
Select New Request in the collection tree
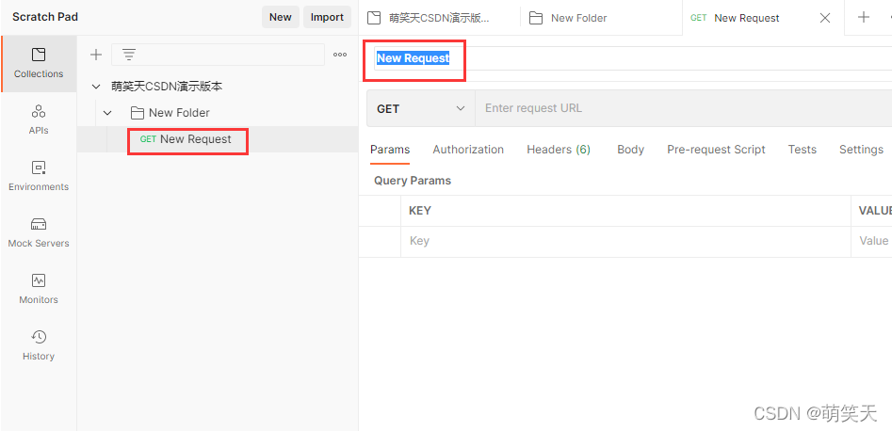click(x=195, y=139)
